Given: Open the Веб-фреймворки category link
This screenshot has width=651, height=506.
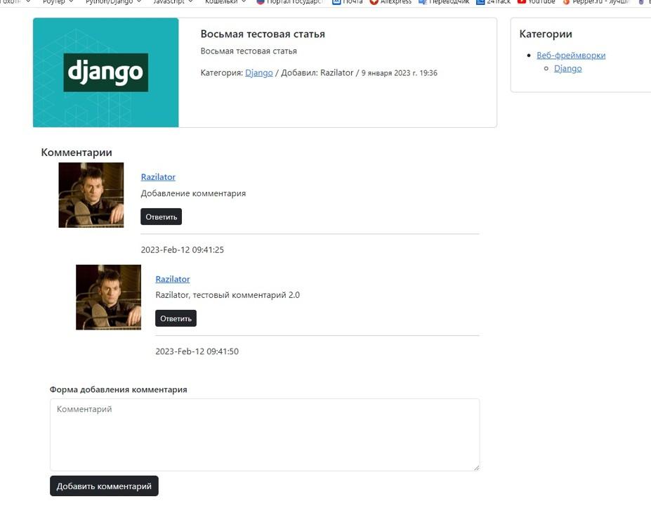Looking at the screenshot, I should [x=571, y=56].
